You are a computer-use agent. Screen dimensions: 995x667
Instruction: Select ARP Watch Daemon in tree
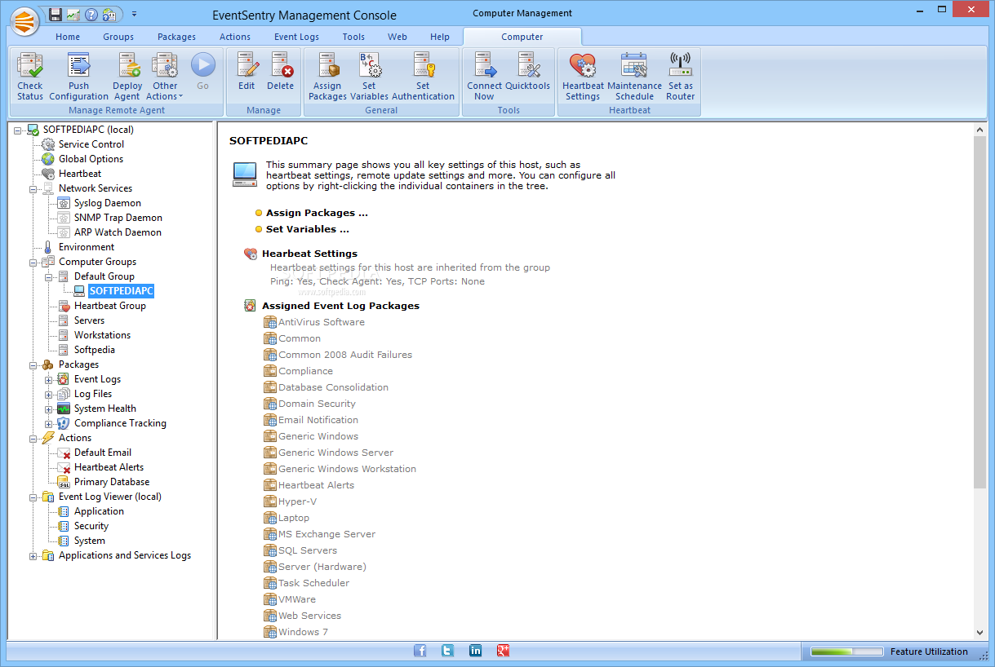click(x=118, y=232)
